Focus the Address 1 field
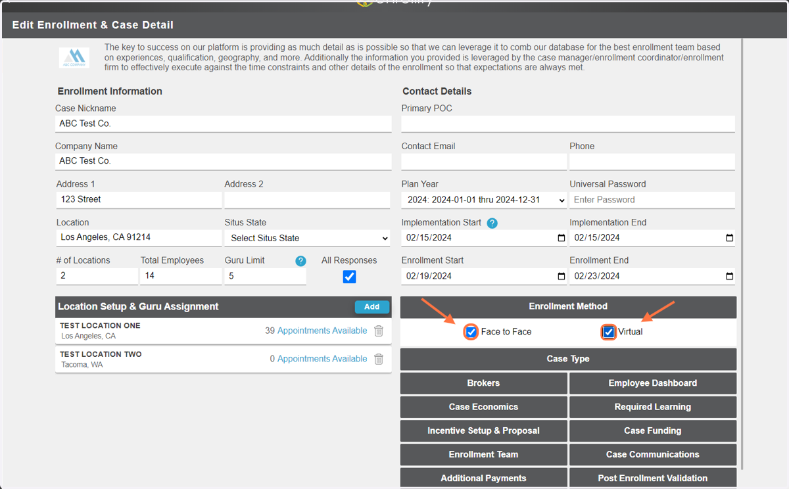 pyautogui.click(x=139, y=199)
